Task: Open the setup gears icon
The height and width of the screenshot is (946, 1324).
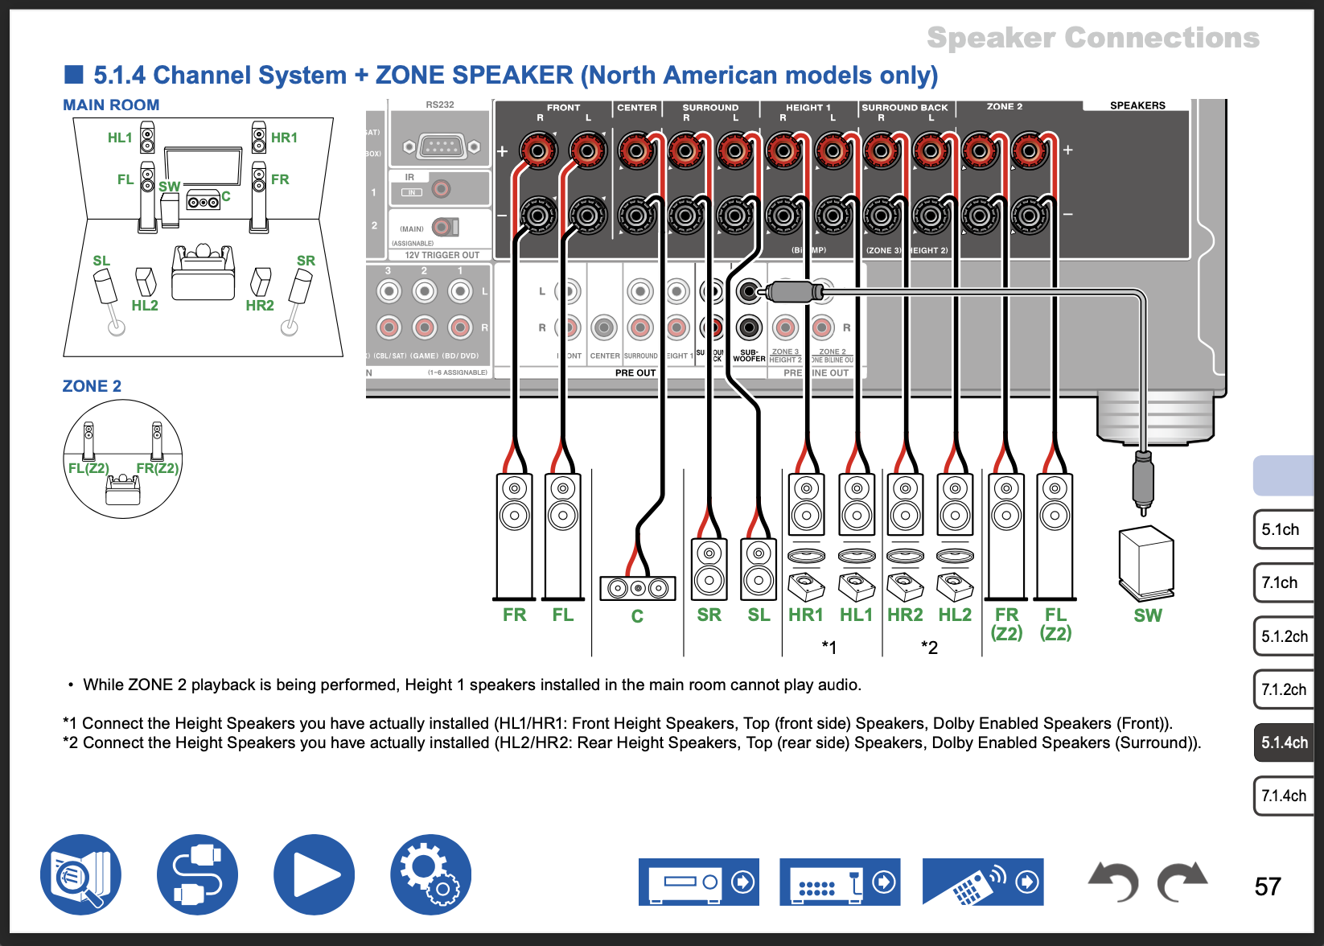Action: 430,875
